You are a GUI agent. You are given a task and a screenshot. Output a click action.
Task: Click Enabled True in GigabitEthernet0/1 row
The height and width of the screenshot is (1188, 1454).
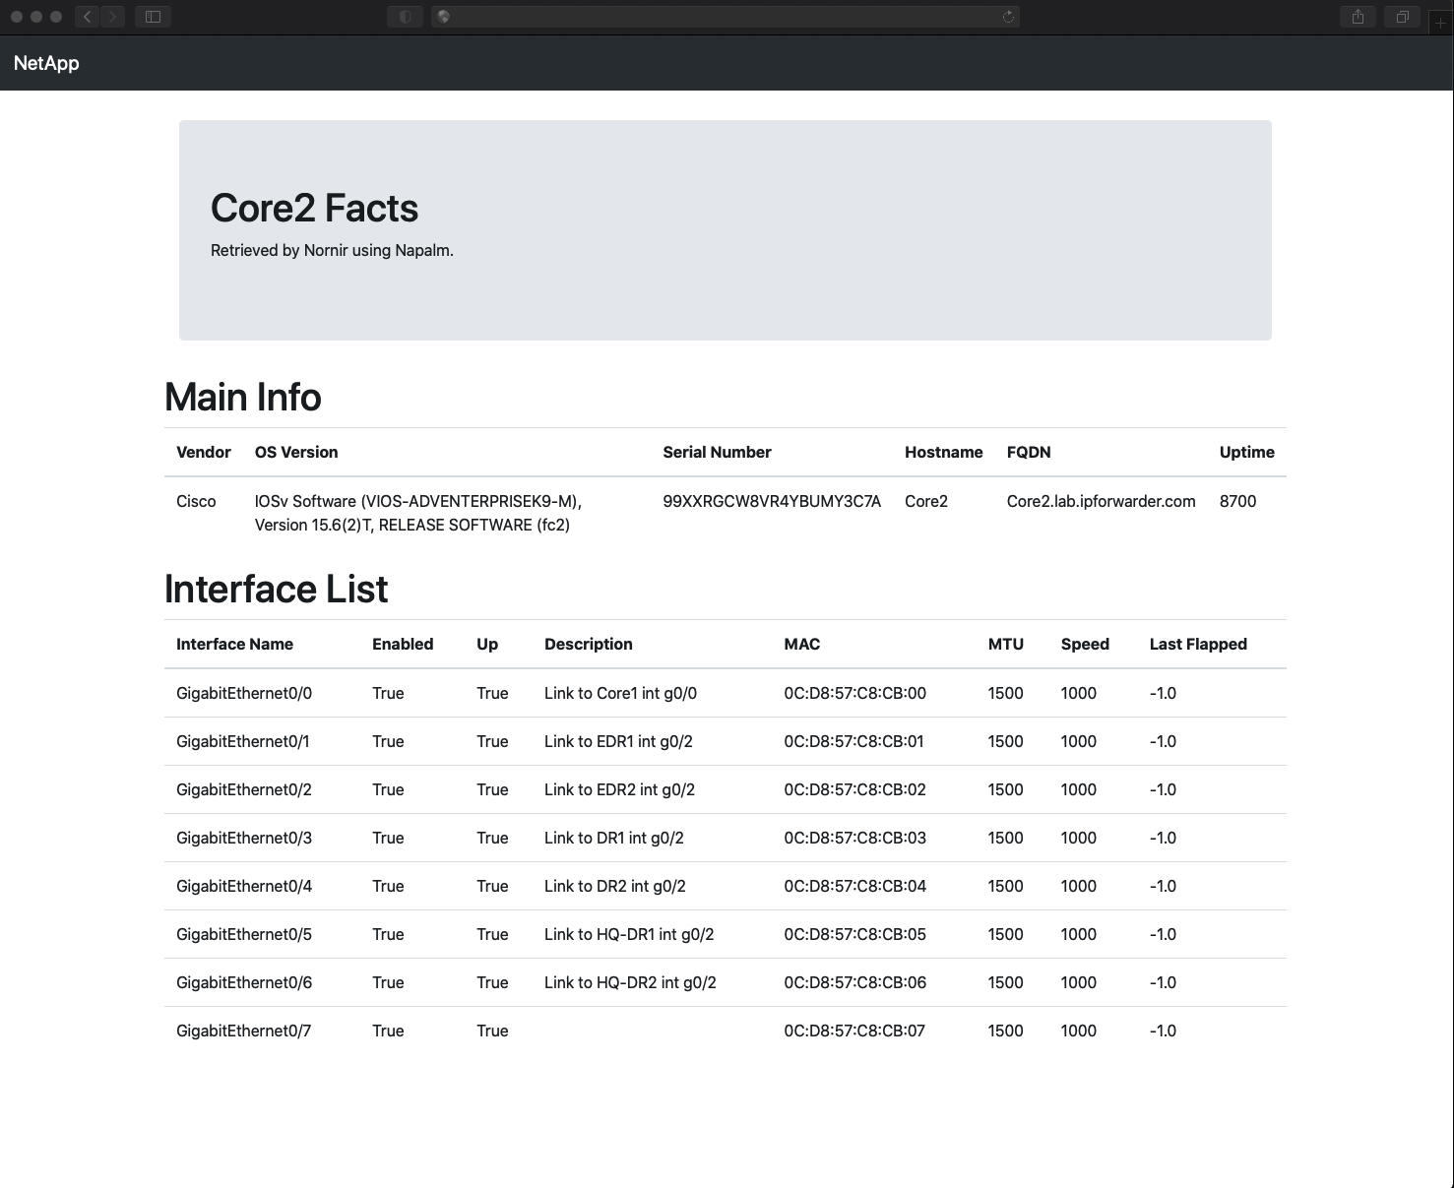point(388,741)
